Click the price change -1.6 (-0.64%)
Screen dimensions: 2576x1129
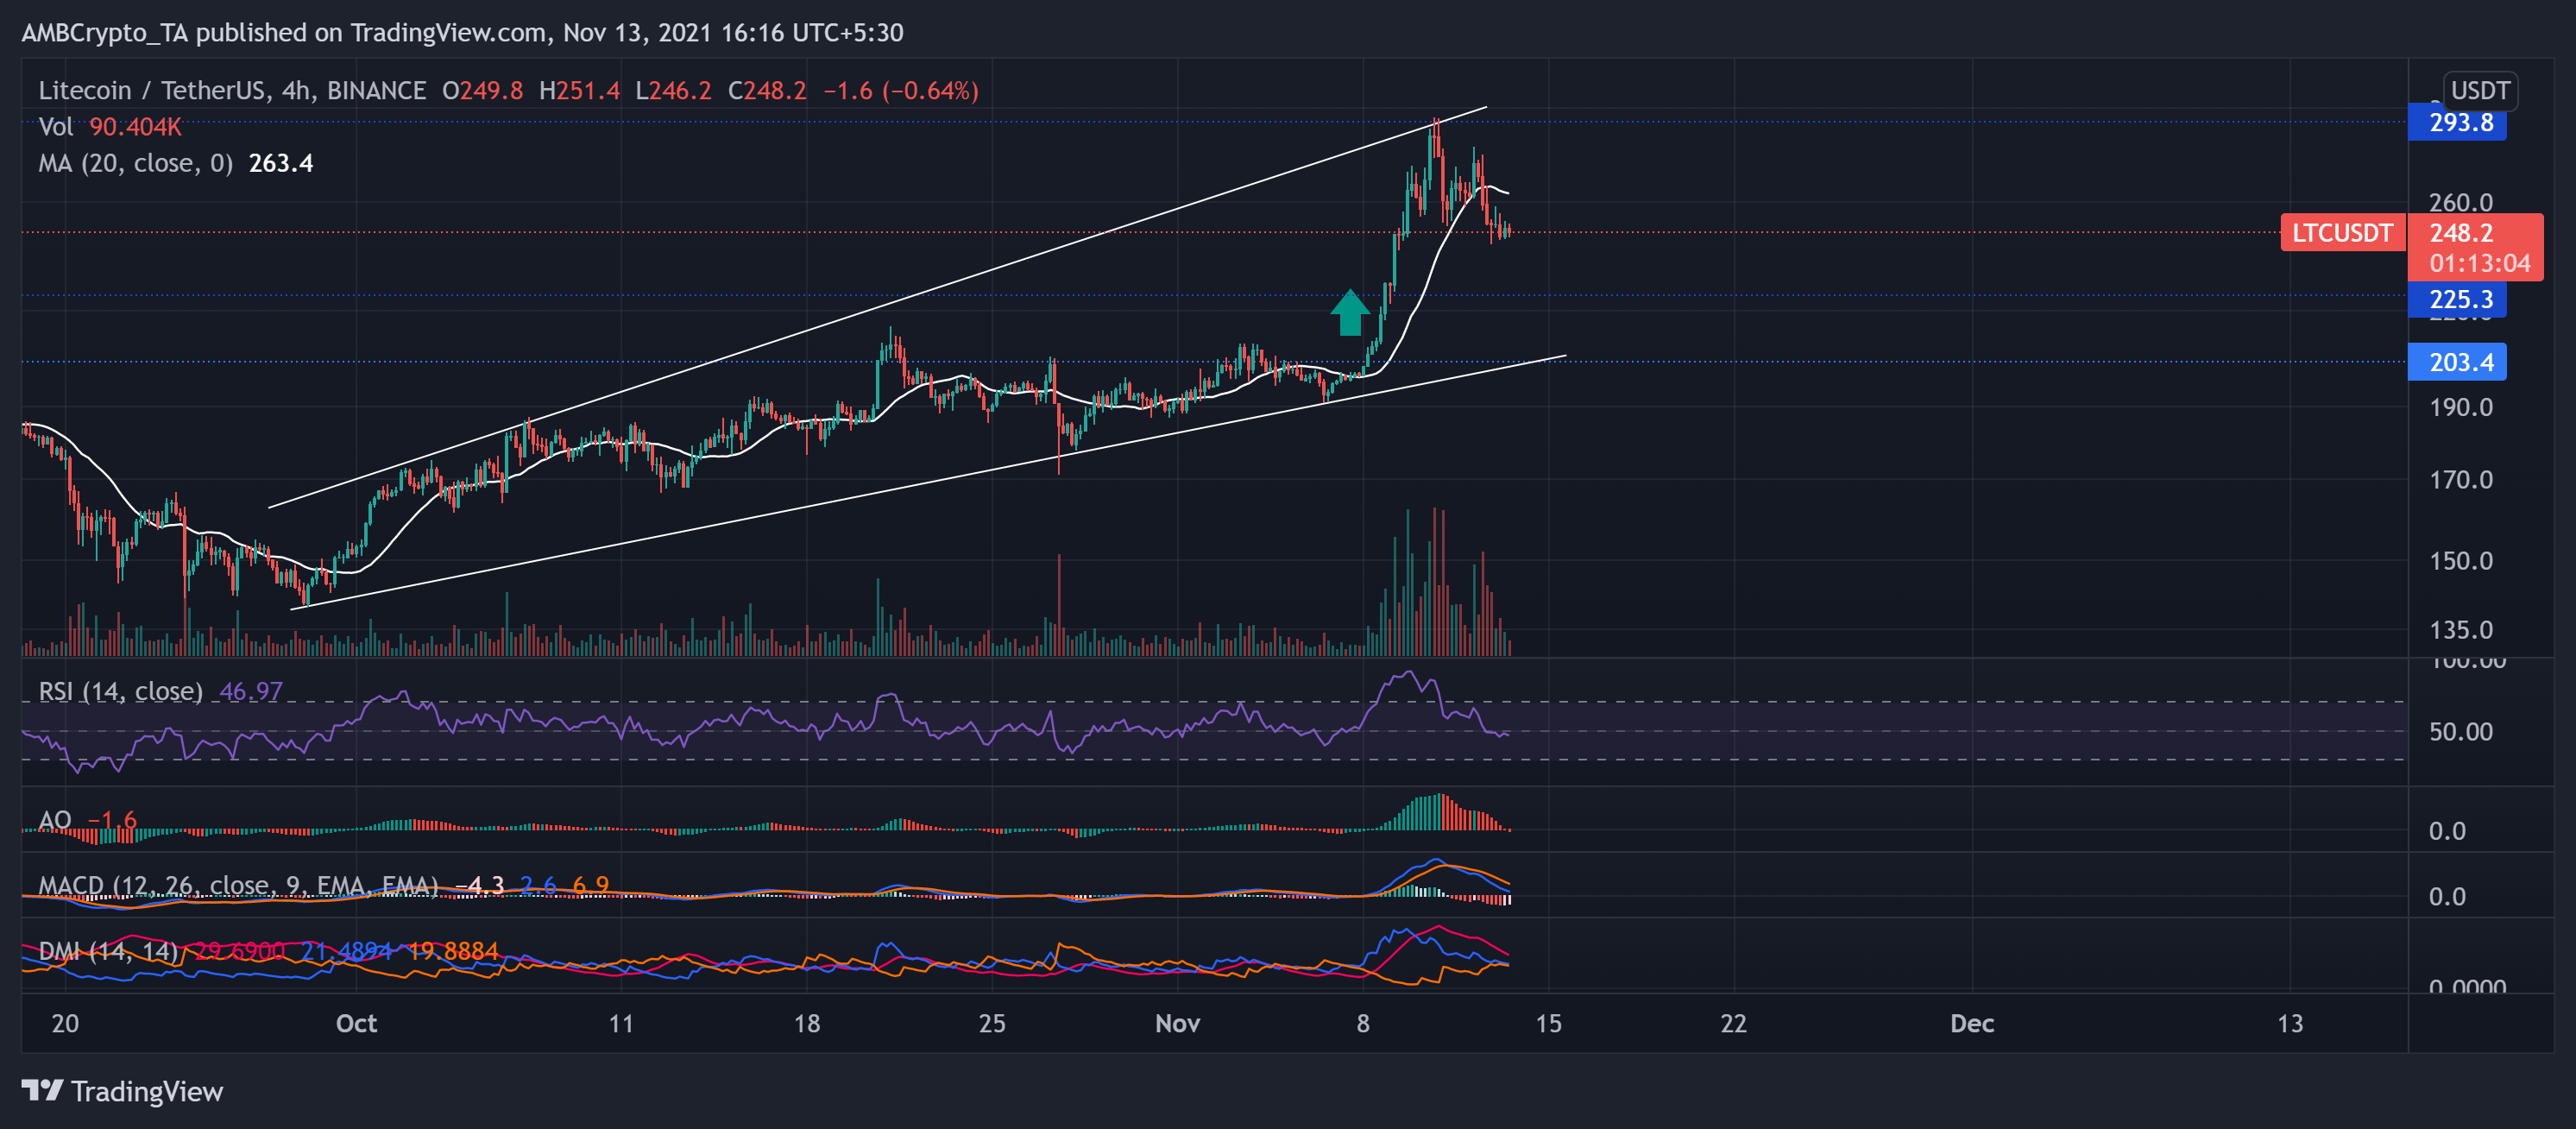point(900,91)
